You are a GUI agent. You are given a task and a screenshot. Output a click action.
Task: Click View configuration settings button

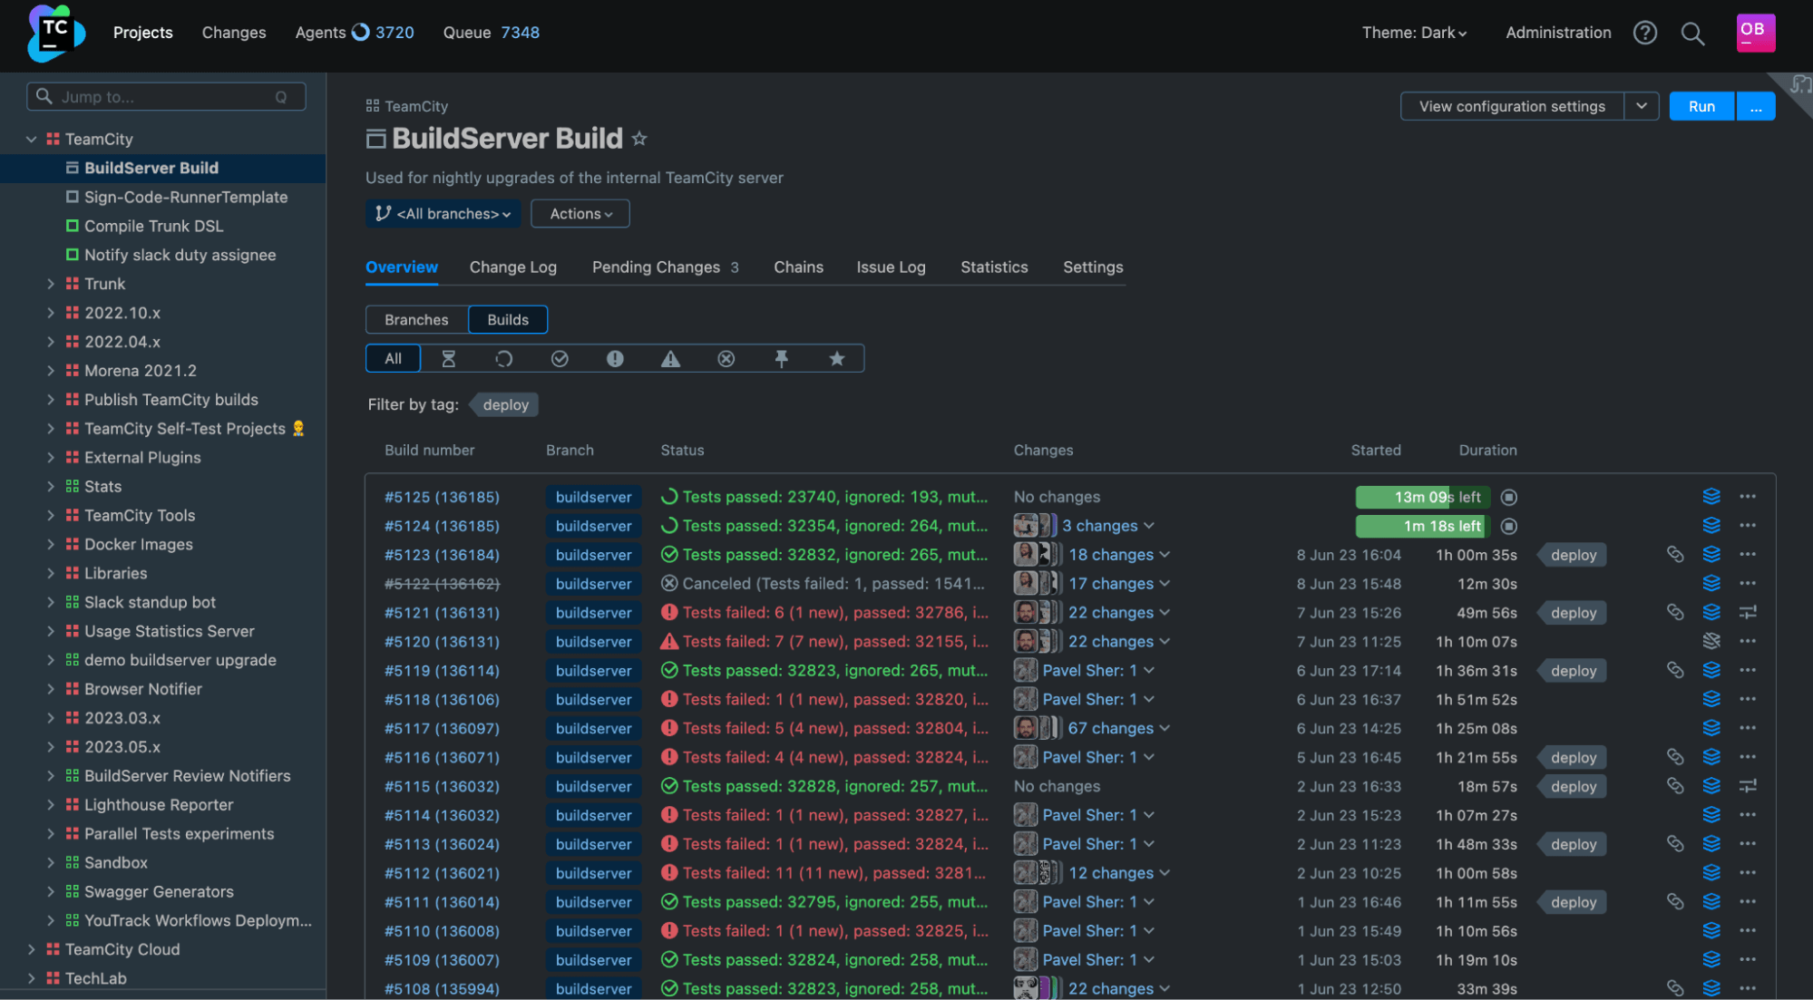[1512, 106]
